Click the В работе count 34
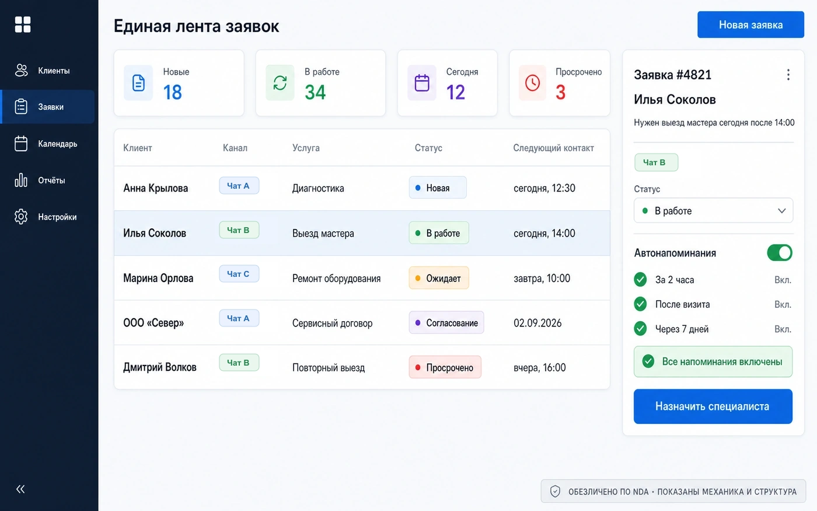Image resolution: width=817 pixels, height=511 pixels. tap(315, 92)
